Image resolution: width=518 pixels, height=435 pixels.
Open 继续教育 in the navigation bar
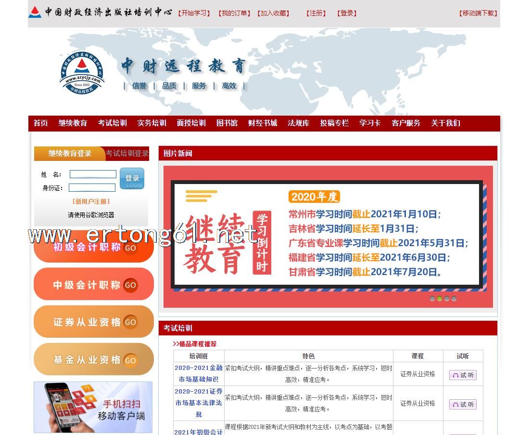(73, 123)
